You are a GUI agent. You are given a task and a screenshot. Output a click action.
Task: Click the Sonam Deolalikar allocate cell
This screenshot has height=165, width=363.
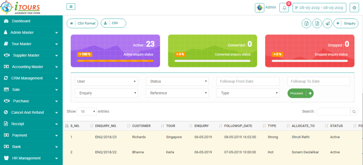(x=306, y=152)
